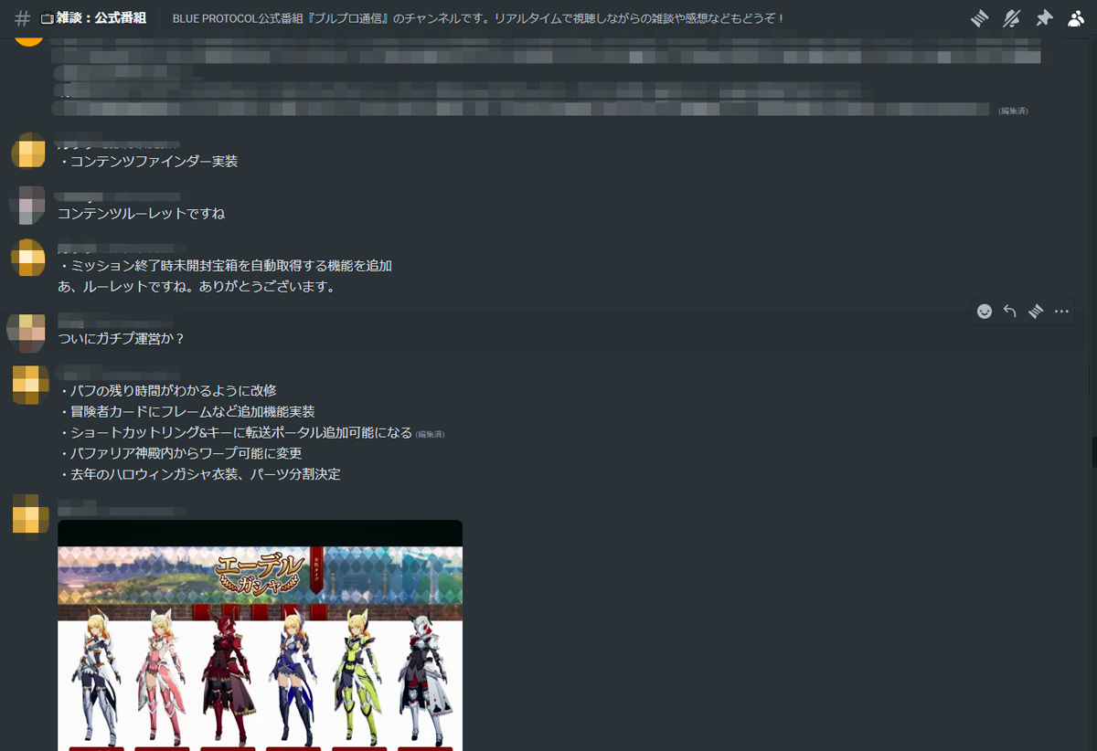The height and width of the screenshot is (751, 1097).
Task: Click avatar beside コンテンツファインダー実装 message
Action: pos(28,152)
